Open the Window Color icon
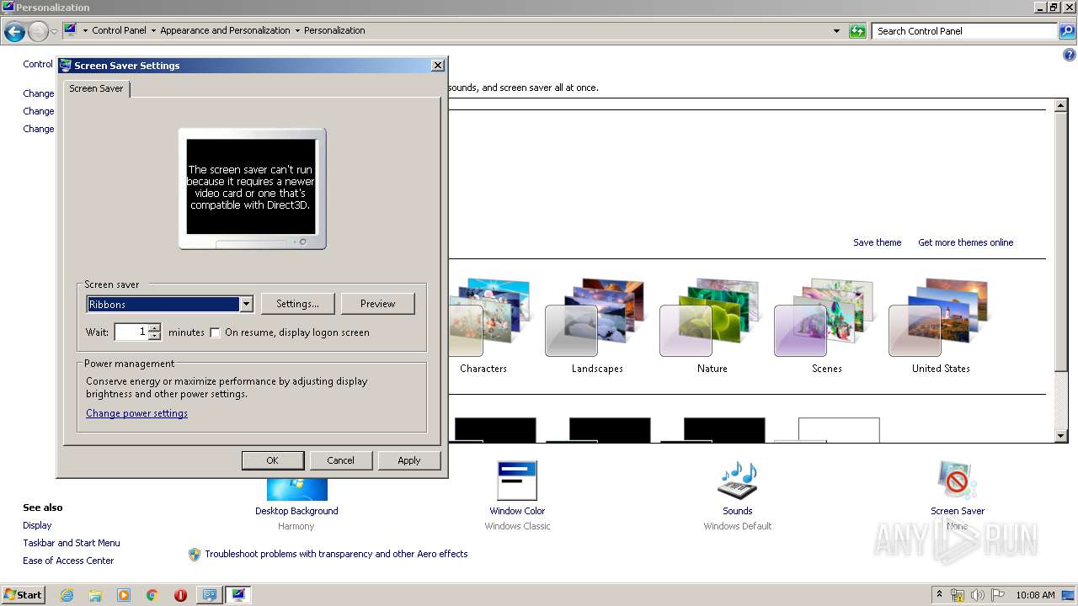 click(517, 481)
